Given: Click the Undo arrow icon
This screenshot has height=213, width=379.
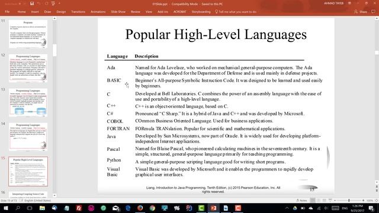Looking at the screenshot, I should 39,4.
